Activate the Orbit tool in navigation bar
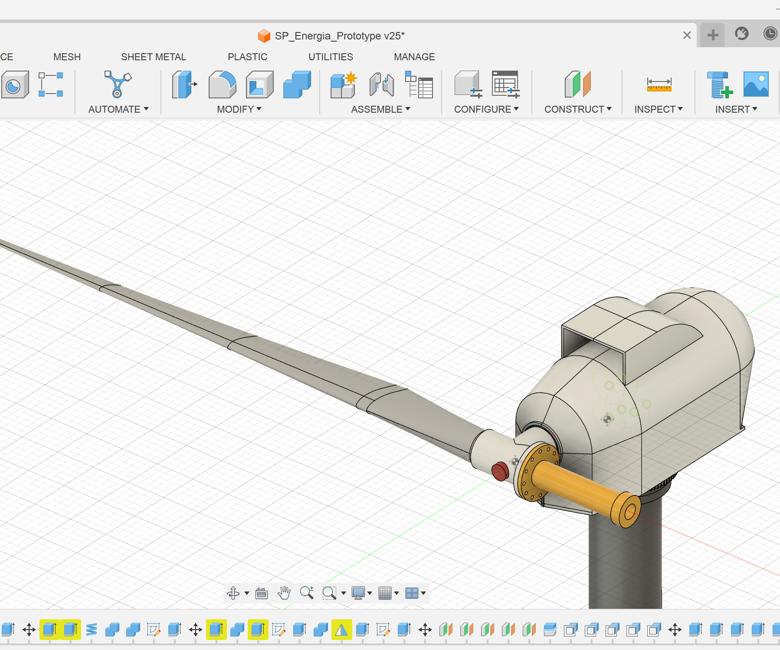Screen dimensions: 780x650 [x=233, y=593]
